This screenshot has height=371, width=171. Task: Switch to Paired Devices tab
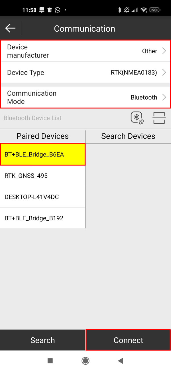coord(43,136)
